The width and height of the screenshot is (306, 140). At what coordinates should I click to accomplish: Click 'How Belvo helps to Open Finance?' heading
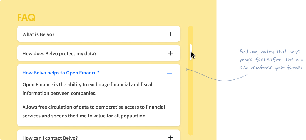[x=61, y=73]
